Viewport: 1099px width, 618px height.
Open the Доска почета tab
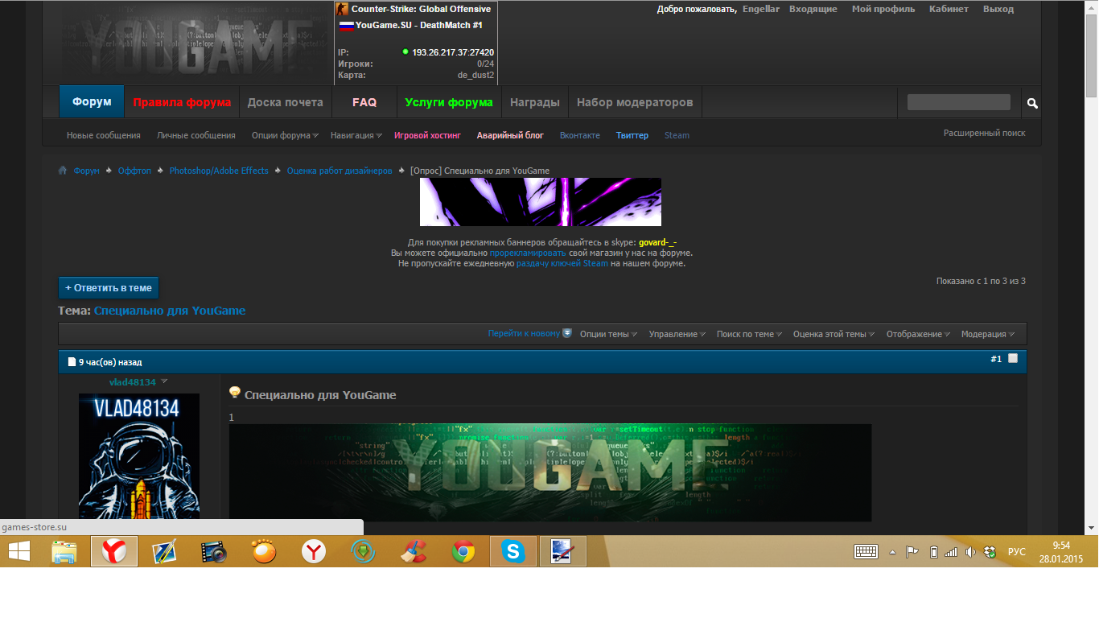click(x=285, y=102)
